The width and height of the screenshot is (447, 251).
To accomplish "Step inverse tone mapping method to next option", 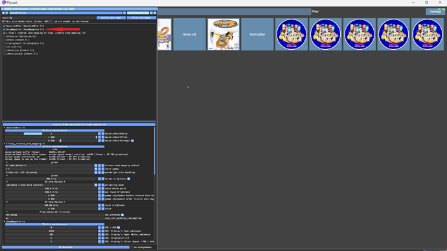I will [103, 166].
